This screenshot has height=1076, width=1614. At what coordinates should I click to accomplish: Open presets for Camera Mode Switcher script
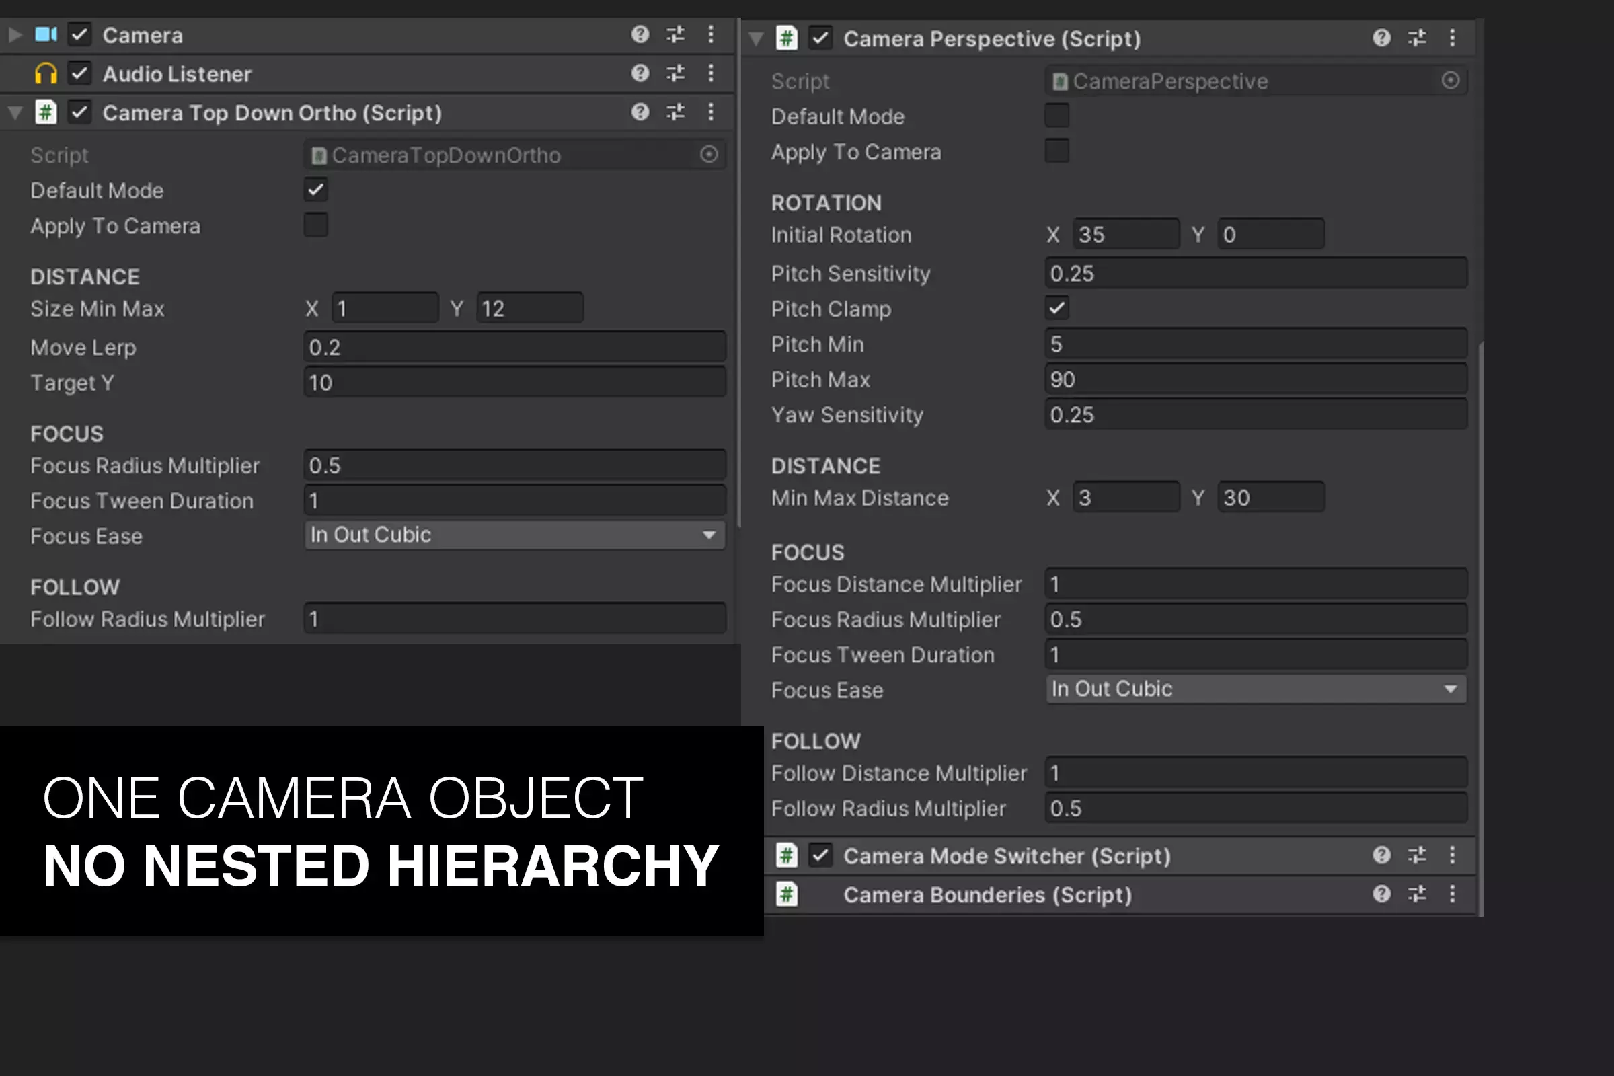coord(1416,855)
